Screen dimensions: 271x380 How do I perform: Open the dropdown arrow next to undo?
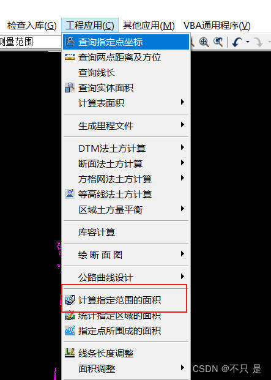tap(248, 42)
